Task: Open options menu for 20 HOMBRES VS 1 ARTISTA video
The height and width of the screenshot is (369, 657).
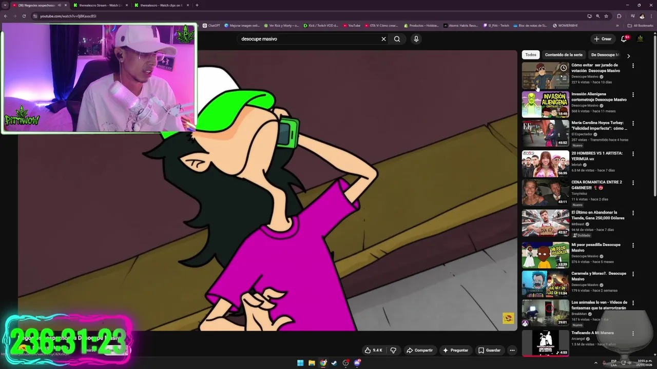Action: pyautogui.click(x=633, y=154)
